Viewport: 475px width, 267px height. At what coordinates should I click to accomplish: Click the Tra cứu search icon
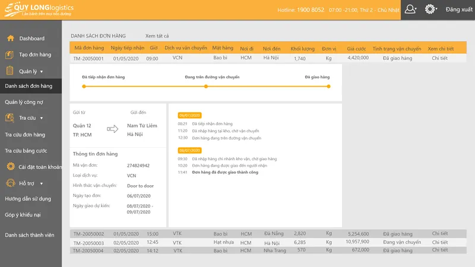9,117
